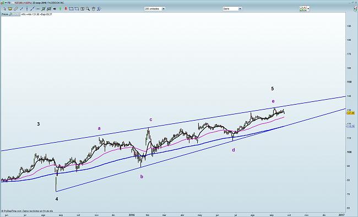Viewport: 358px width, 217px height.
Task: Select the black '3' wave label
Action: click(x=39, y=124)
